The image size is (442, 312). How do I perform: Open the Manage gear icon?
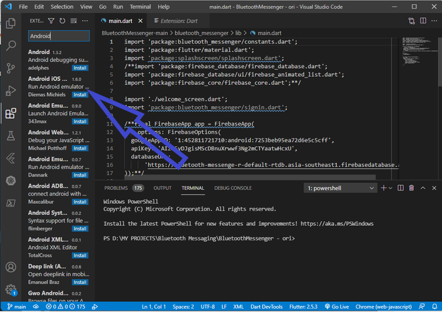(x=11, y=289)
